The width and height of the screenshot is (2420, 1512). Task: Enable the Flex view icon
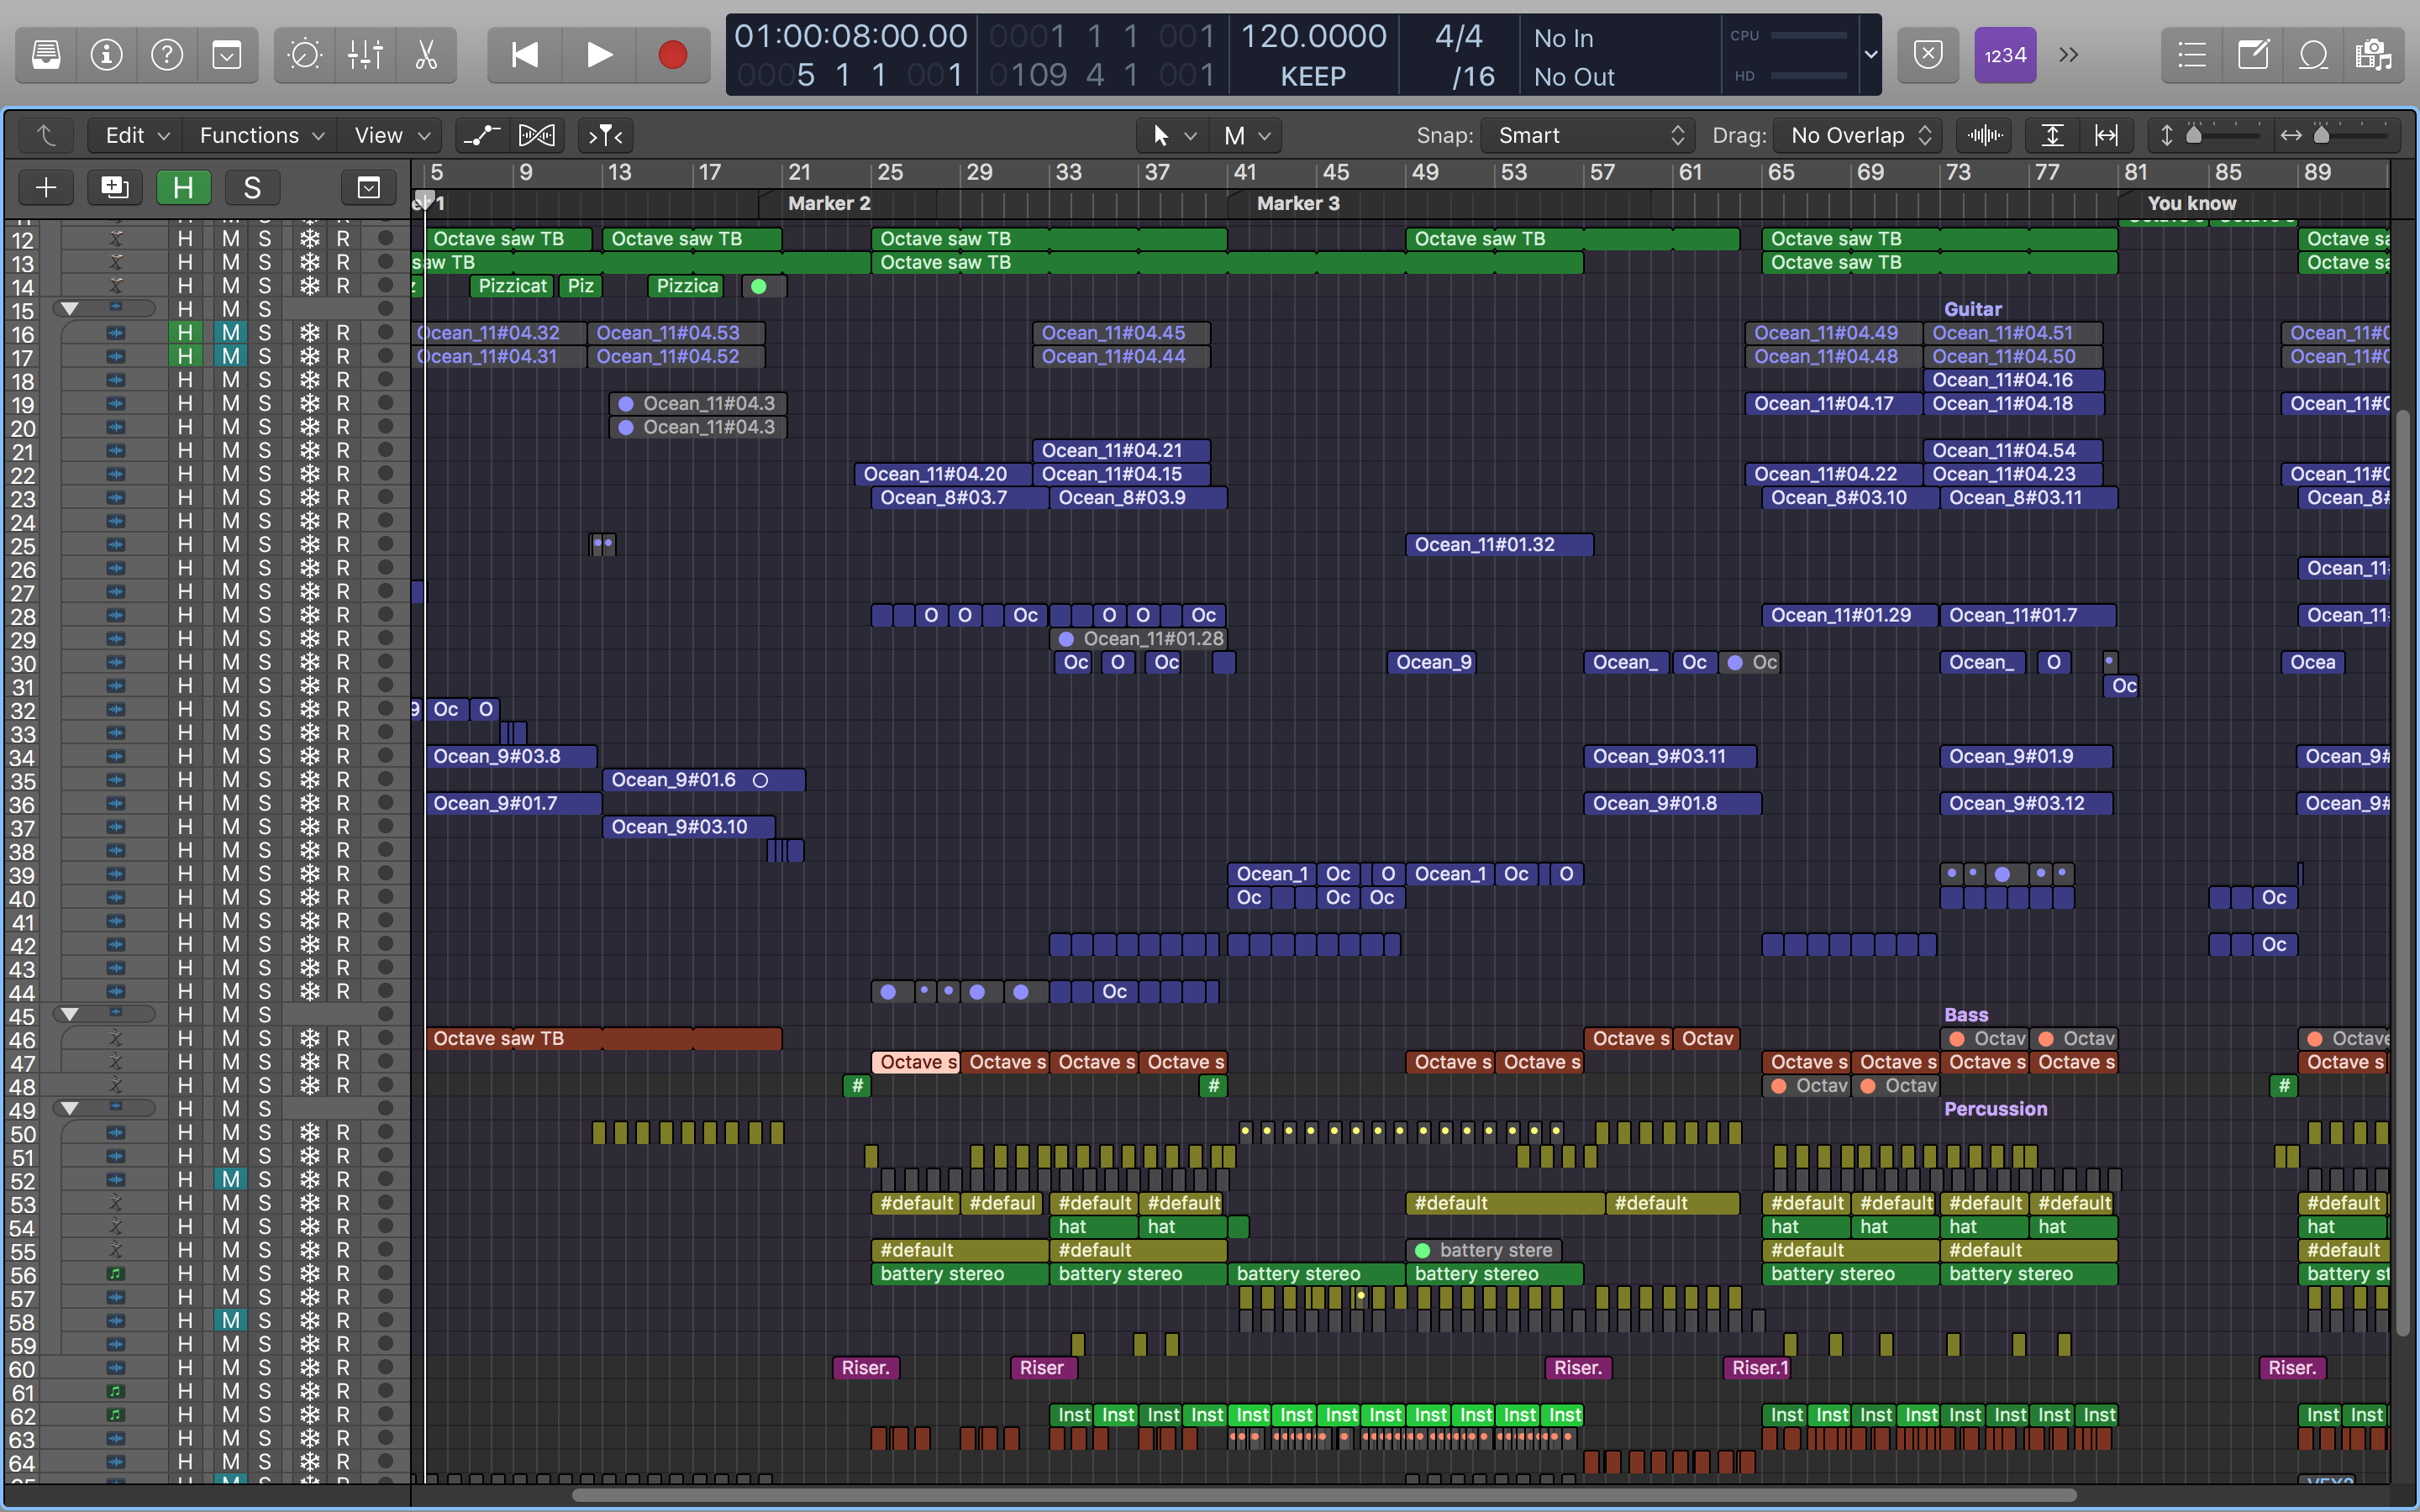(537, 135)
